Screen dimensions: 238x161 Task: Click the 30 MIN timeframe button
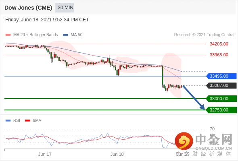click(x=65, y=8)
